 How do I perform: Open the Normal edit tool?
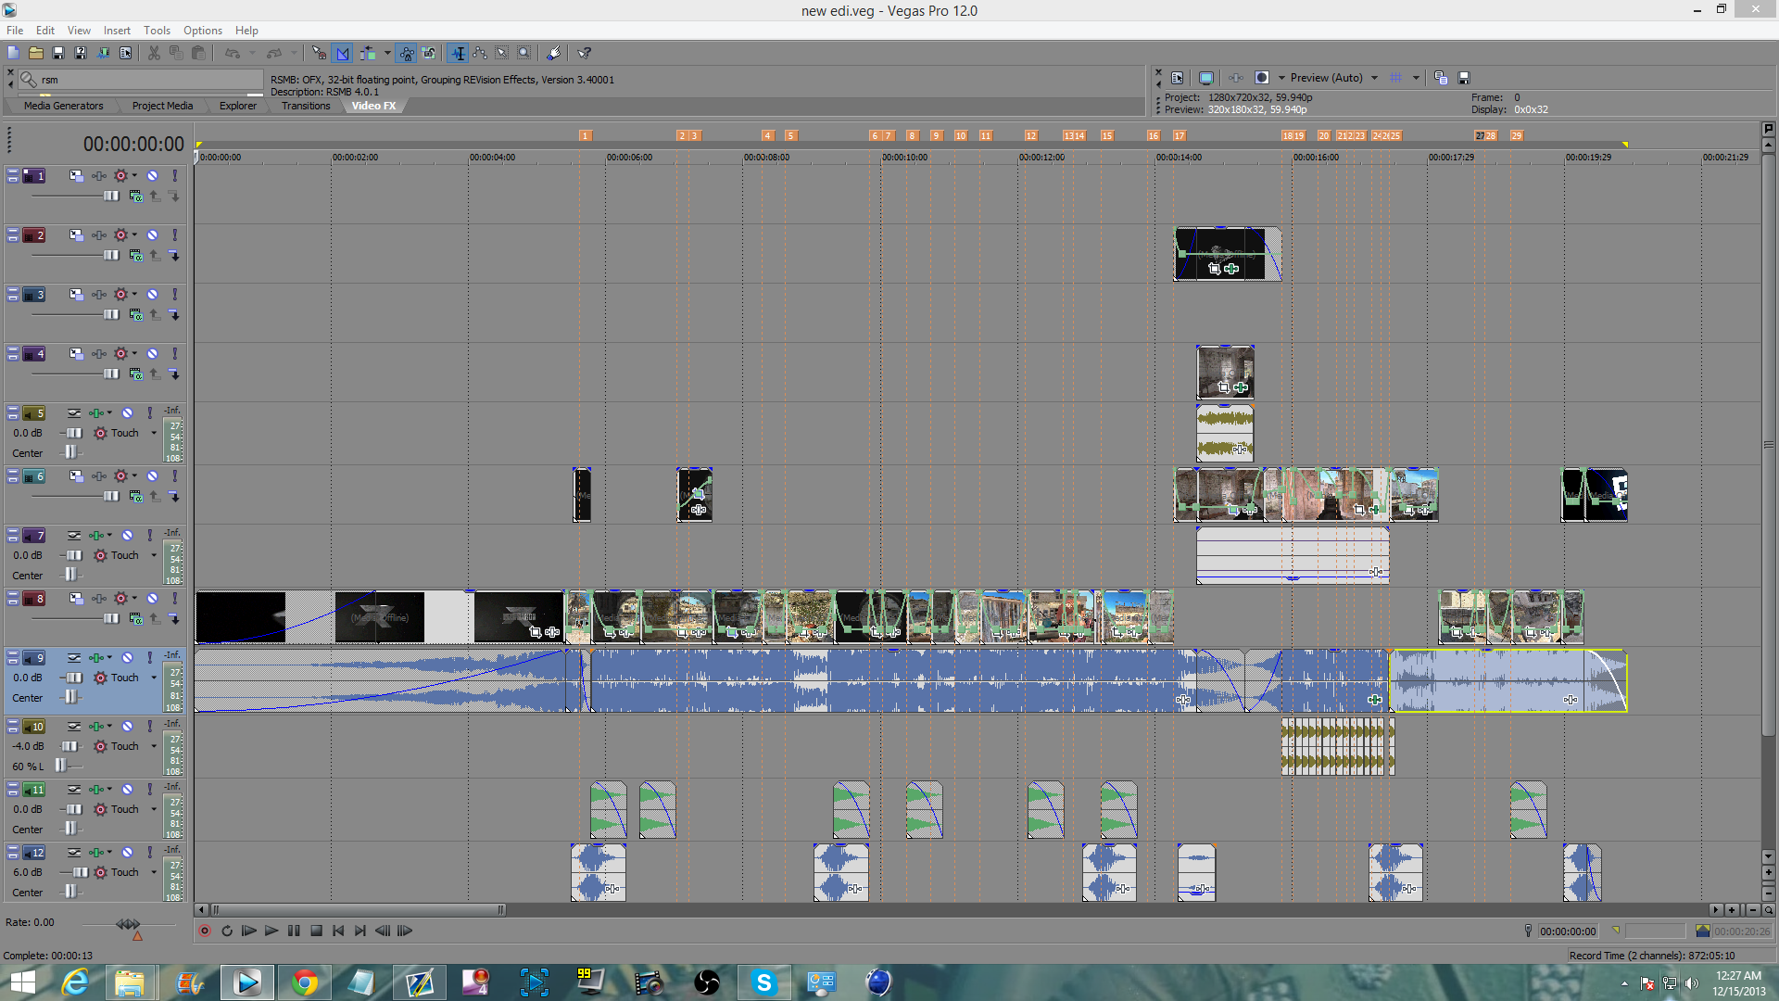458,54
